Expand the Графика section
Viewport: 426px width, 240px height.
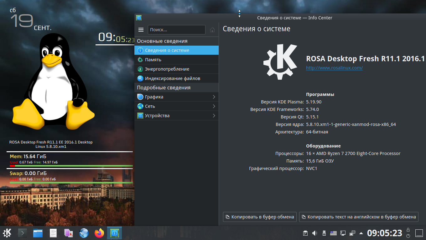tap(176, 97)
